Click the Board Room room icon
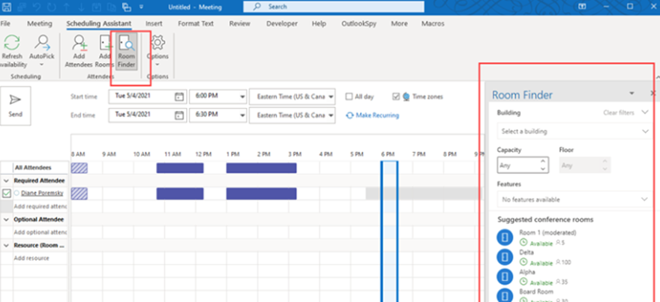The image size is (660, 302). tap(505, 296)
